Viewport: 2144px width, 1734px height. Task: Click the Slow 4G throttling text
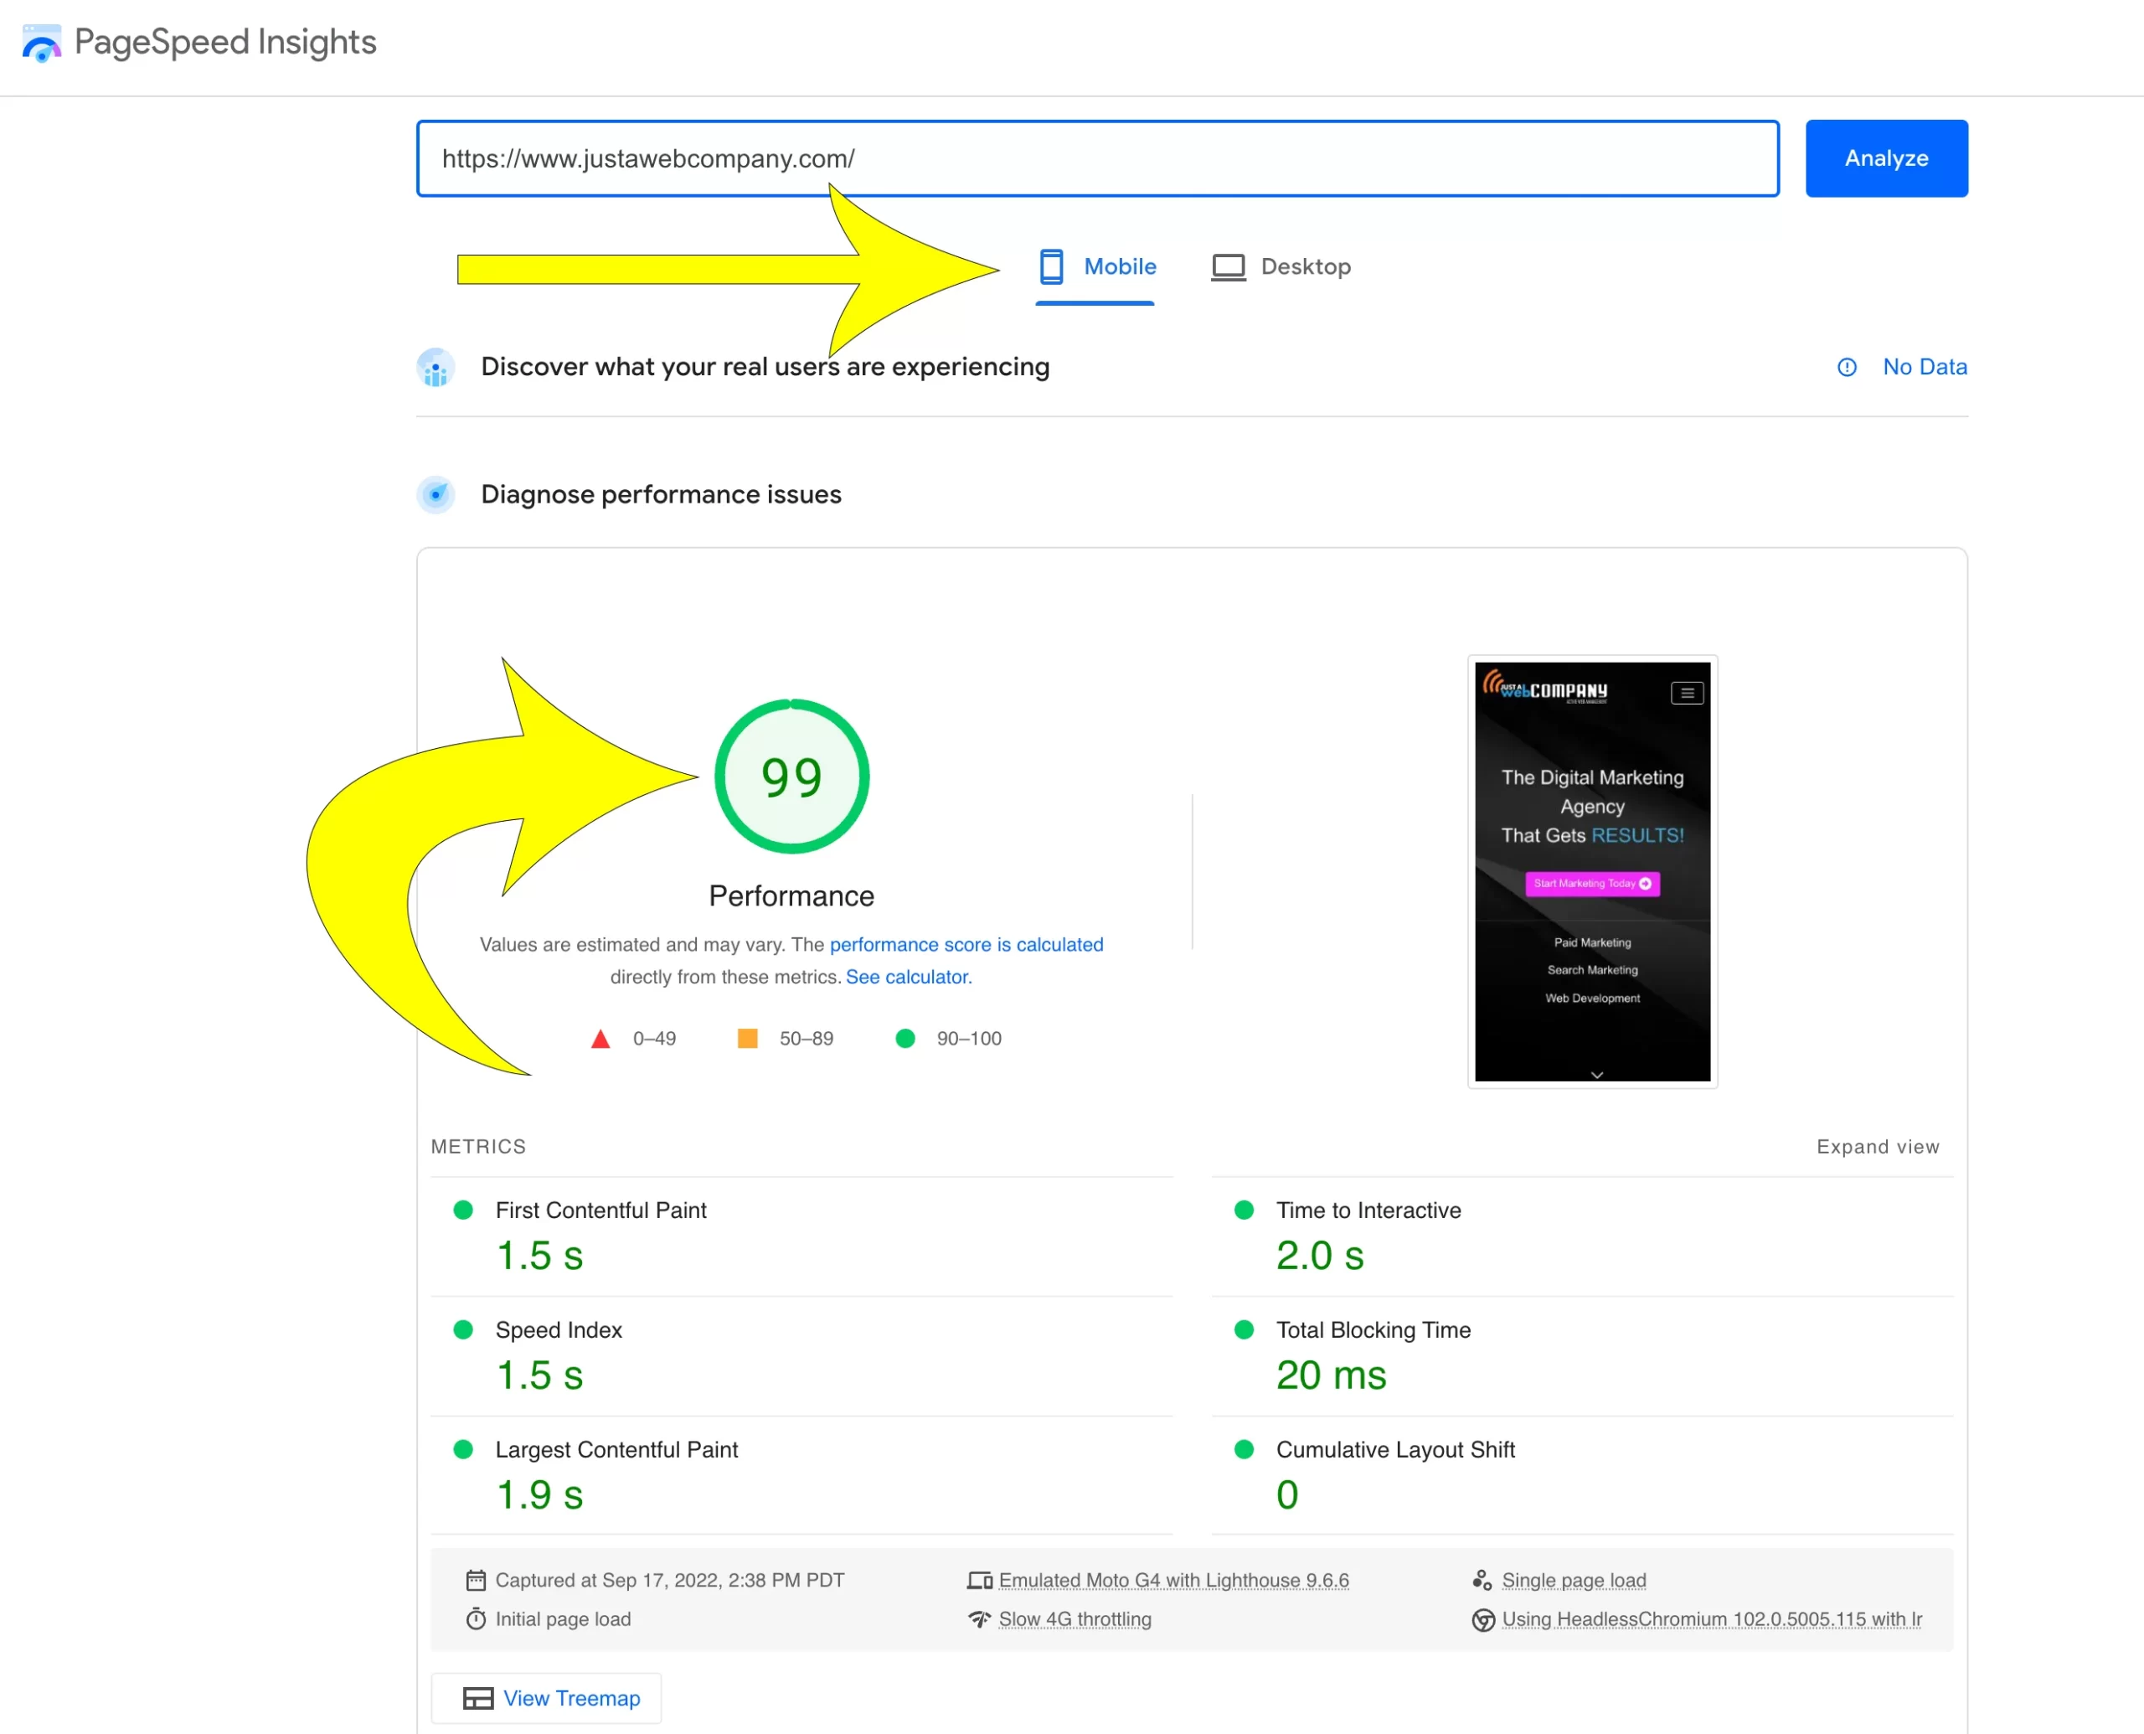pyautogui.click(x=1075, y=1619)
